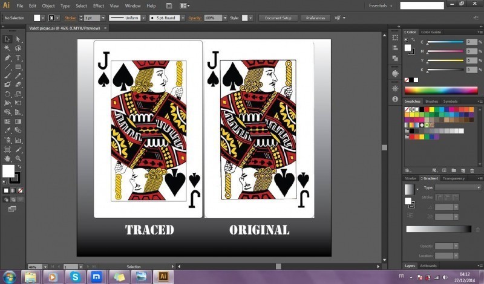The image size is (484, 284).
Task: Click the Cyan slider in Color panel
Action: pos(445,42)
